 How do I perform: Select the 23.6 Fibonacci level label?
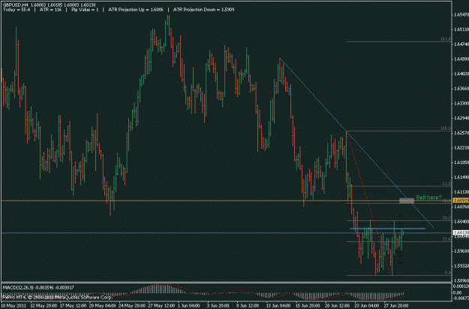[446, 239]
